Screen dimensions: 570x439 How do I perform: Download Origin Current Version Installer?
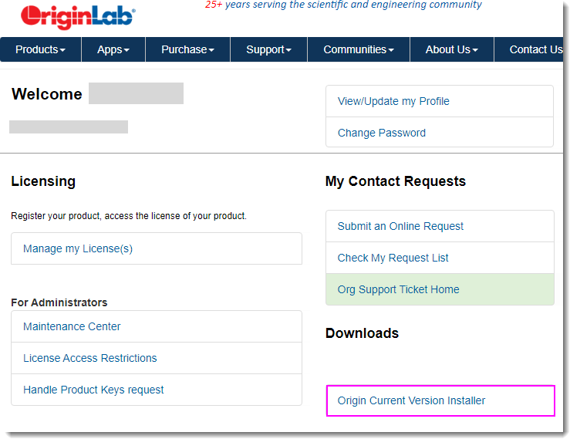pos(440,400)
